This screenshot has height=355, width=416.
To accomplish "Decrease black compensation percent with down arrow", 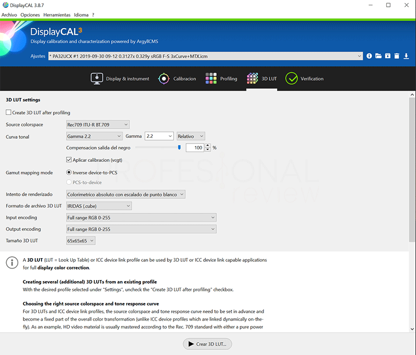I will [x=207, y=149].
